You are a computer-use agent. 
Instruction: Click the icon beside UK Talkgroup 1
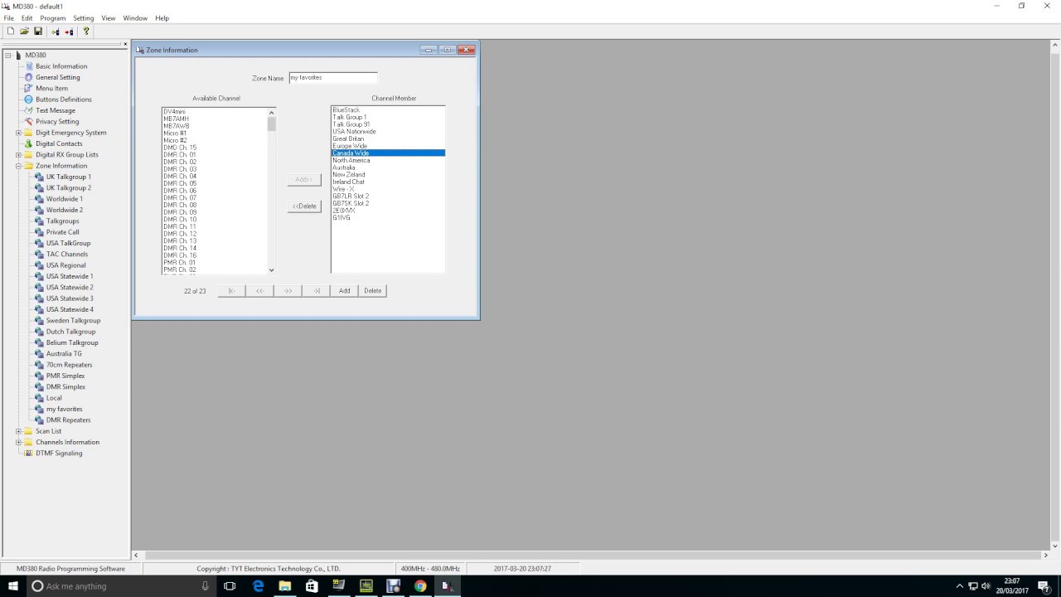pyautogui.click(x=39, y=177)
